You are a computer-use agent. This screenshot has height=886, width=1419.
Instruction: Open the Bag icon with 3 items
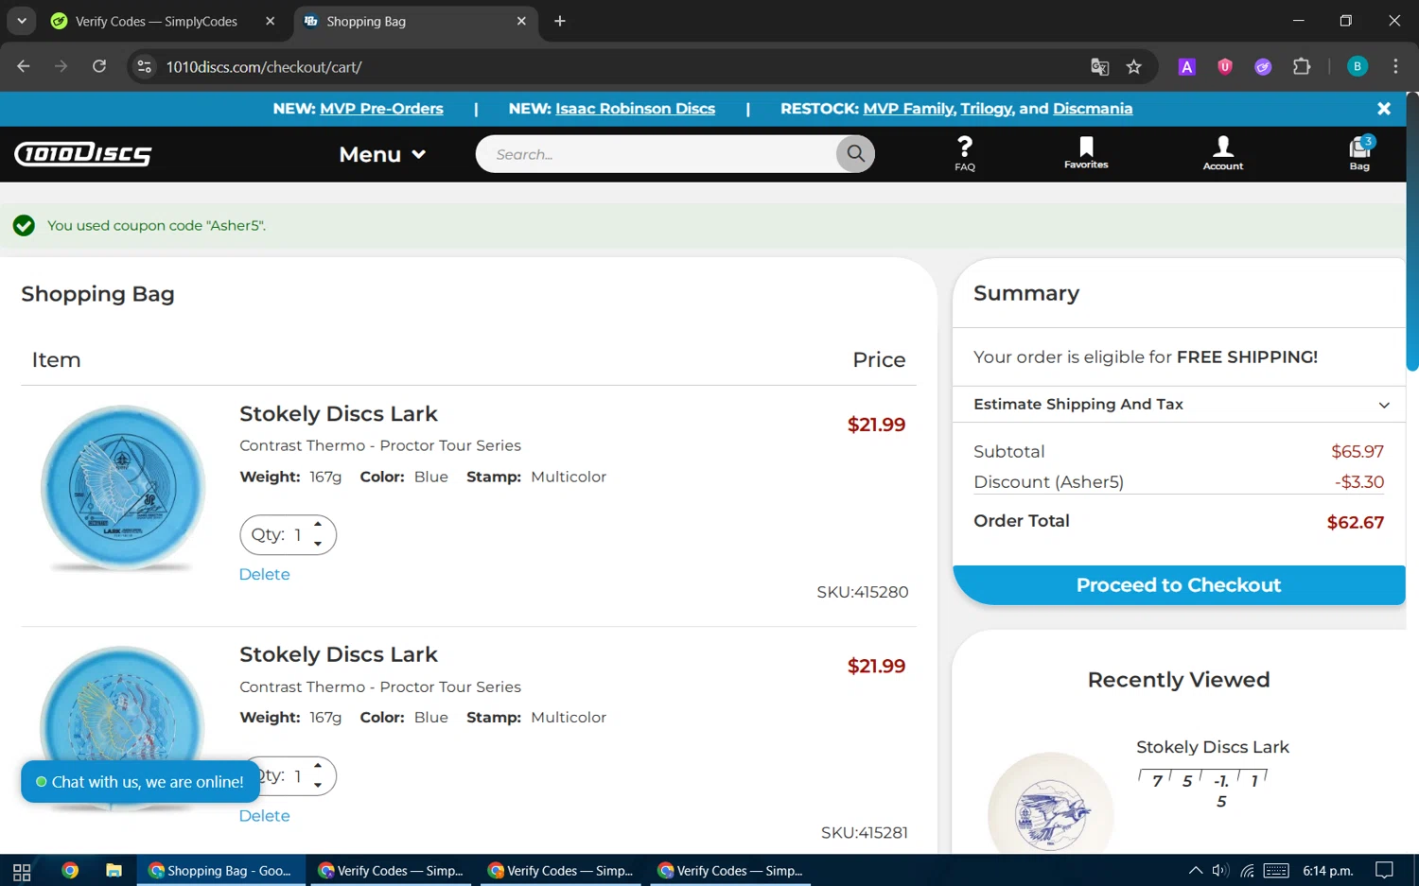[1359, 153]
